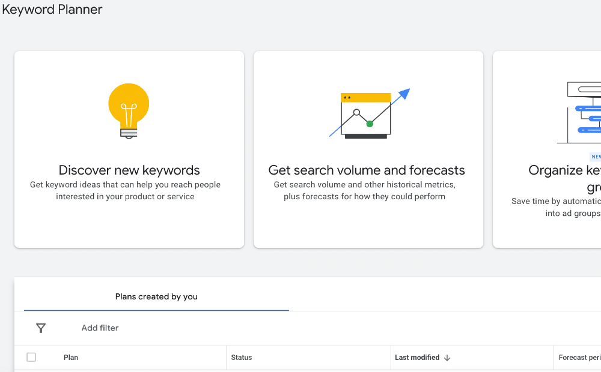Click the green data point on the chart
Viewport: 601px width, 372px height.
pos(371,123)
